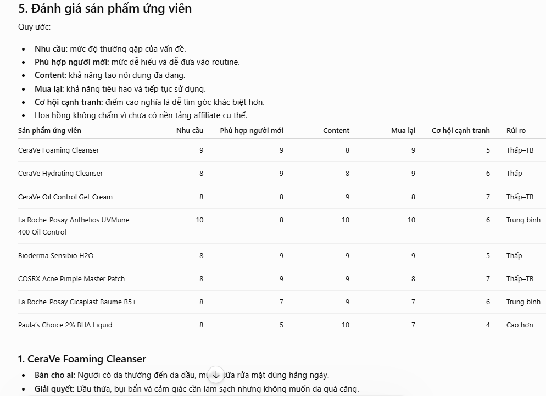Click Paula's Choice 2% BHA Liquid cell
This screenshot has width=546, height=396.
[65, 325]
